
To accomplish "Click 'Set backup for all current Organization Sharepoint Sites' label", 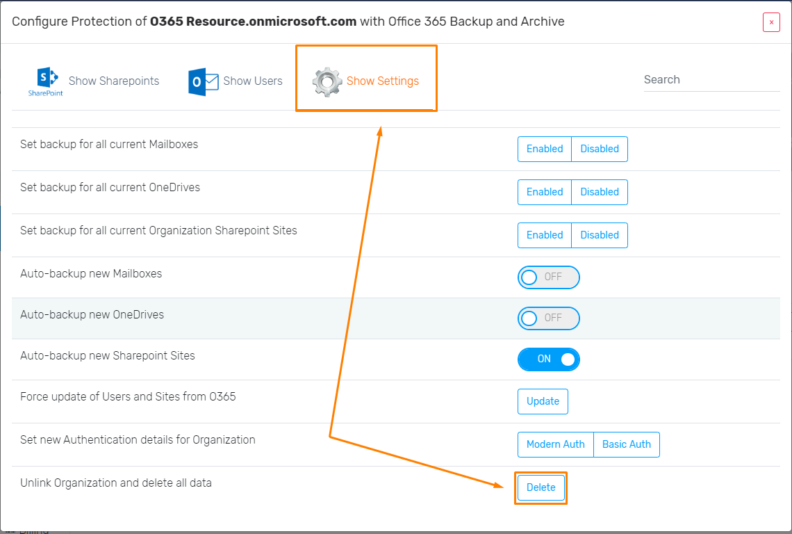I will click(x=158, y=231).
